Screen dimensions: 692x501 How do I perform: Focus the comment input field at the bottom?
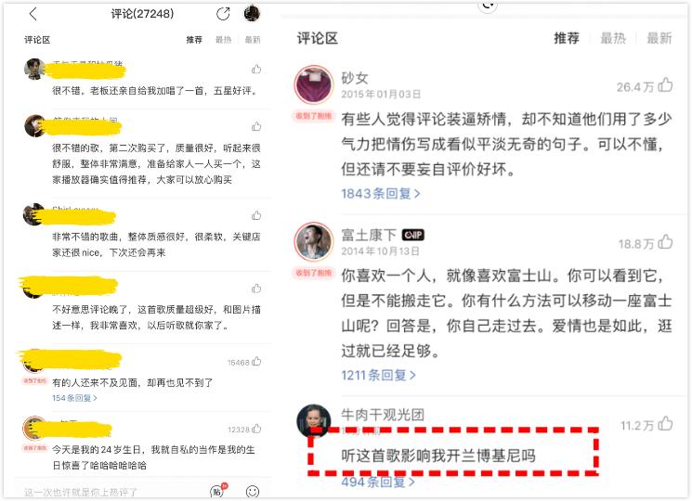point(111,492)
